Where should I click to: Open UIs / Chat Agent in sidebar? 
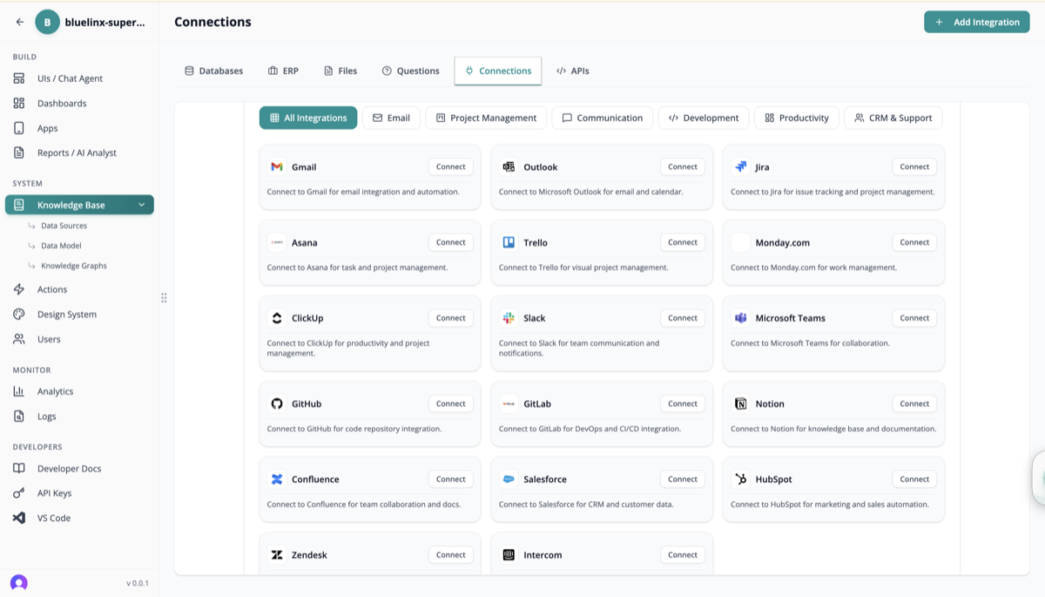click(x=79, y=78)
